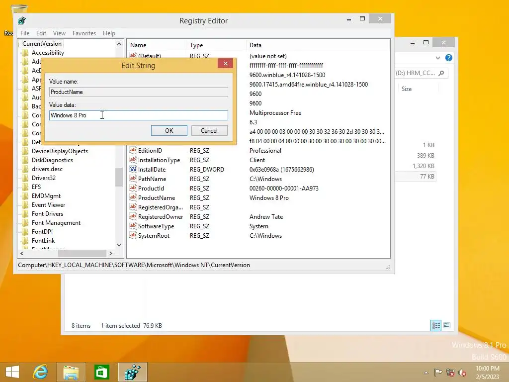Click the Explorer window help icon
Viewport: 509px width, 382px height.
[449, 58]
